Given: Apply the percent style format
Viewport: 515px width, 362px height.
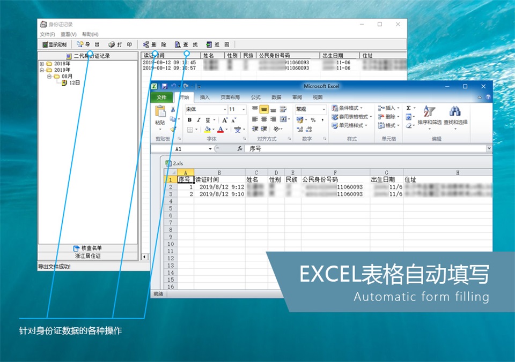Looking at the screenshot, I should coord(313,120).
